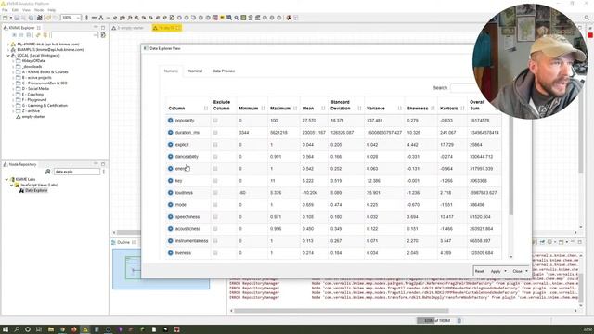Open zoom level 100% dropdown
594x334 pixels.
coord(78,18)
